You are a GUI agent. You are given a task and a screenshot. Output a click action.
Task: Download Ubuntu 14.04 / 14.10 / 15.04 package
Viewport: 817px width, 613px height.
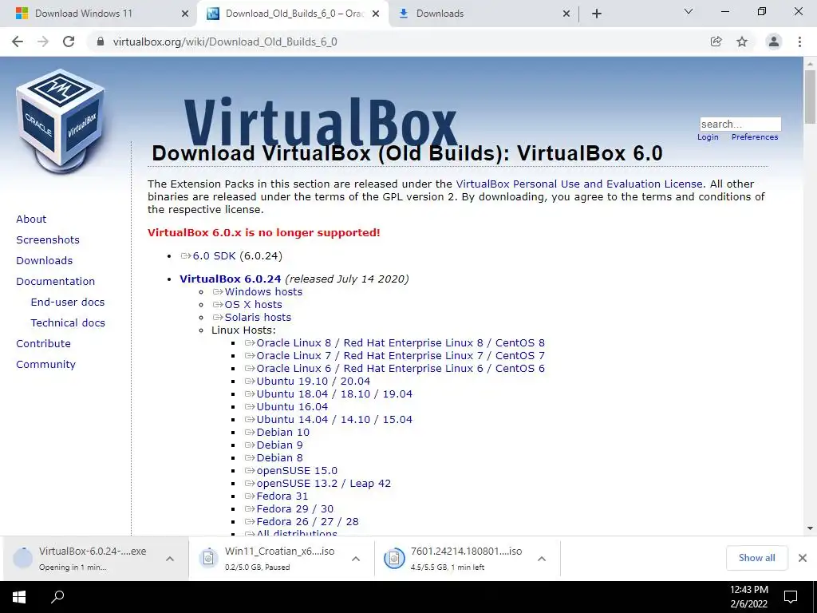point(329,420)
